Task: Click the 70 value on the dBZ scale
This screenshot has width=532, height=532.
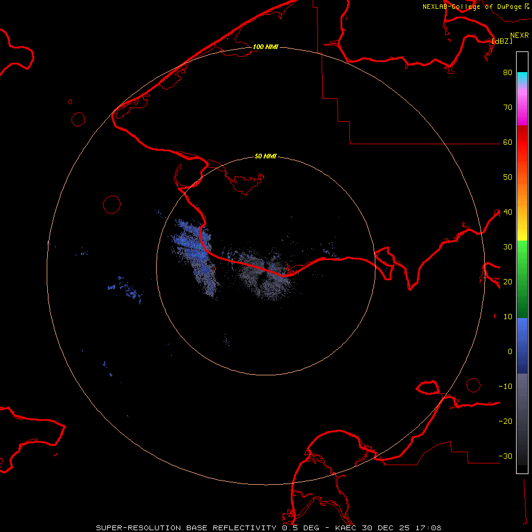Action: (x=508, y=108)
